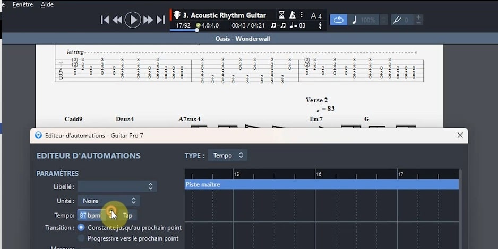Toggle the count-in hourglass icon
Screen dimensions: 498x249
(281, 15)
